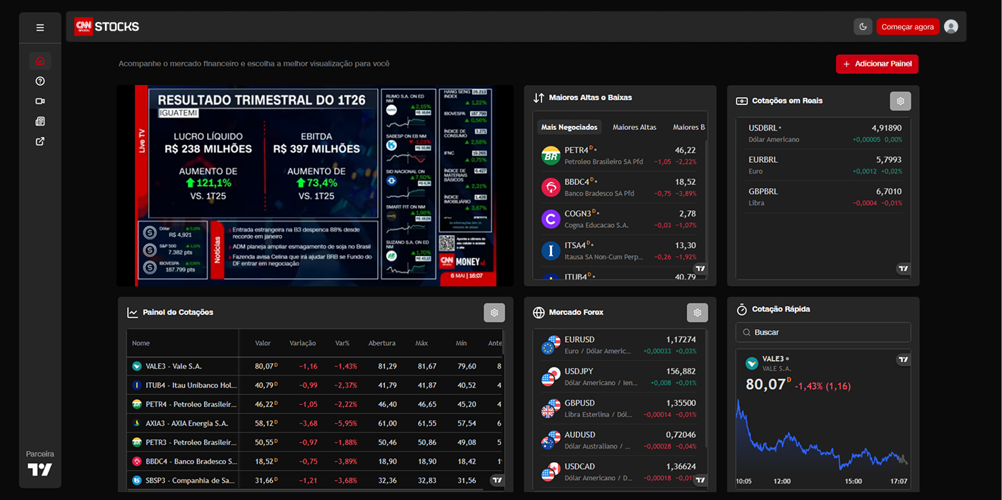Sort table by Abertura column header
The height and width of the screenshot is (500, 1002).
[382, 343]
